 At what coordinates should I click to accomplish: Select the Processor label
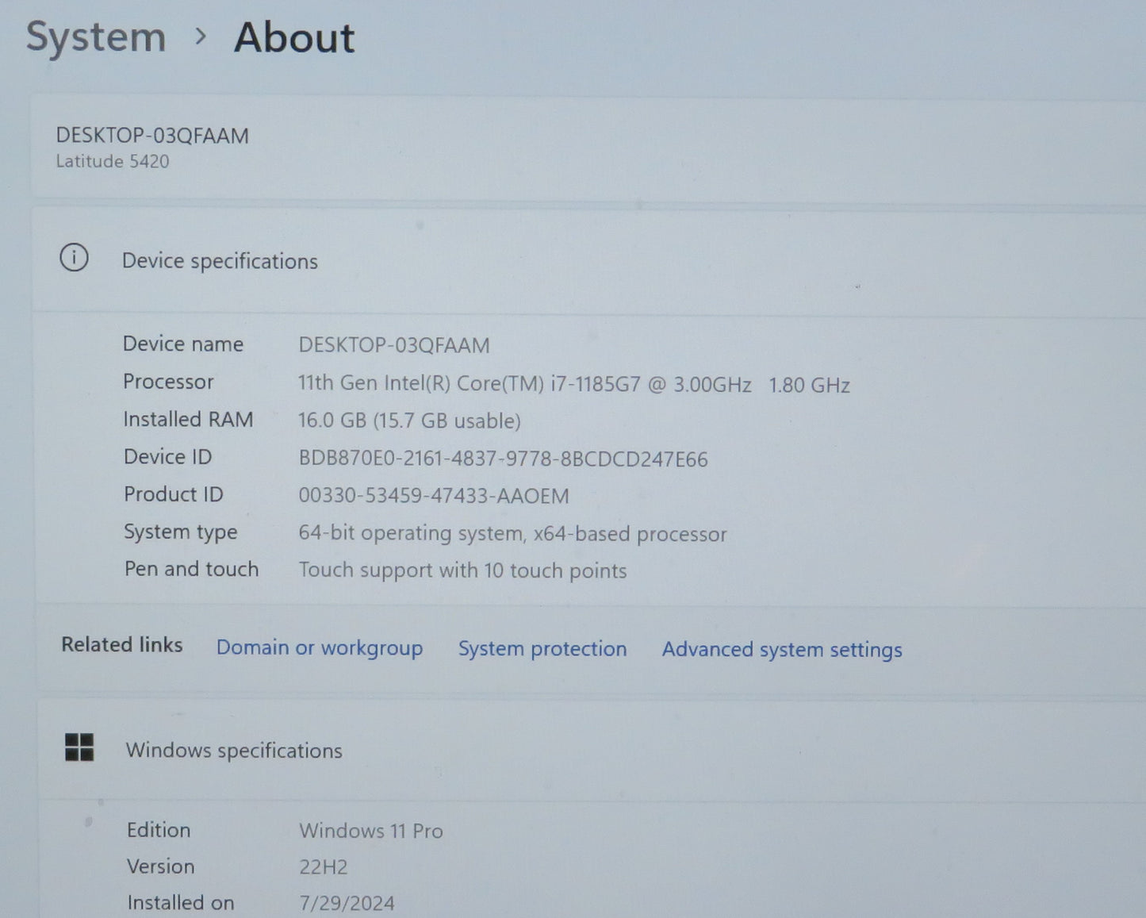pos(168,382)
